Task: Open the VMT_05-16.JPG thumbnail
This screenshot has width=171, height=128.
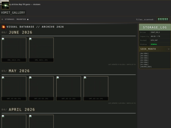Action: coord(96,88)
